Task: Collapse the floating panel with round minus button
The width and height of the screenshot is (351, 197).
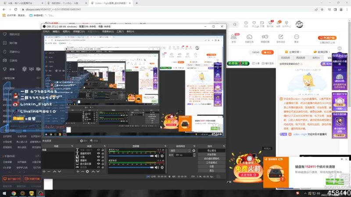Action: coord(340,48)
